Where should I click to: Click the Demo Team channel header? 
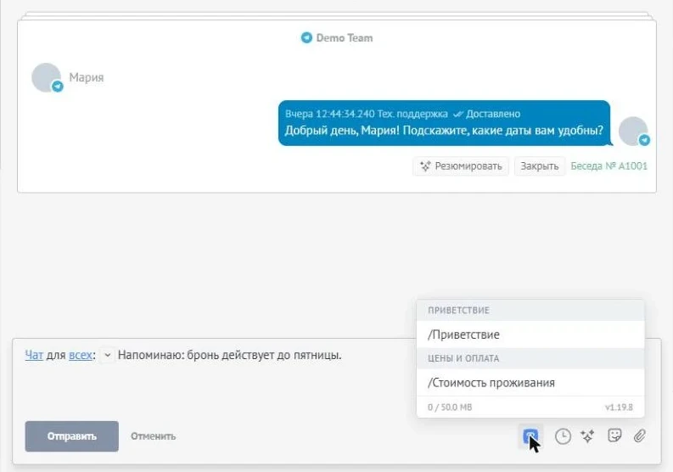(x=337, y=38)
